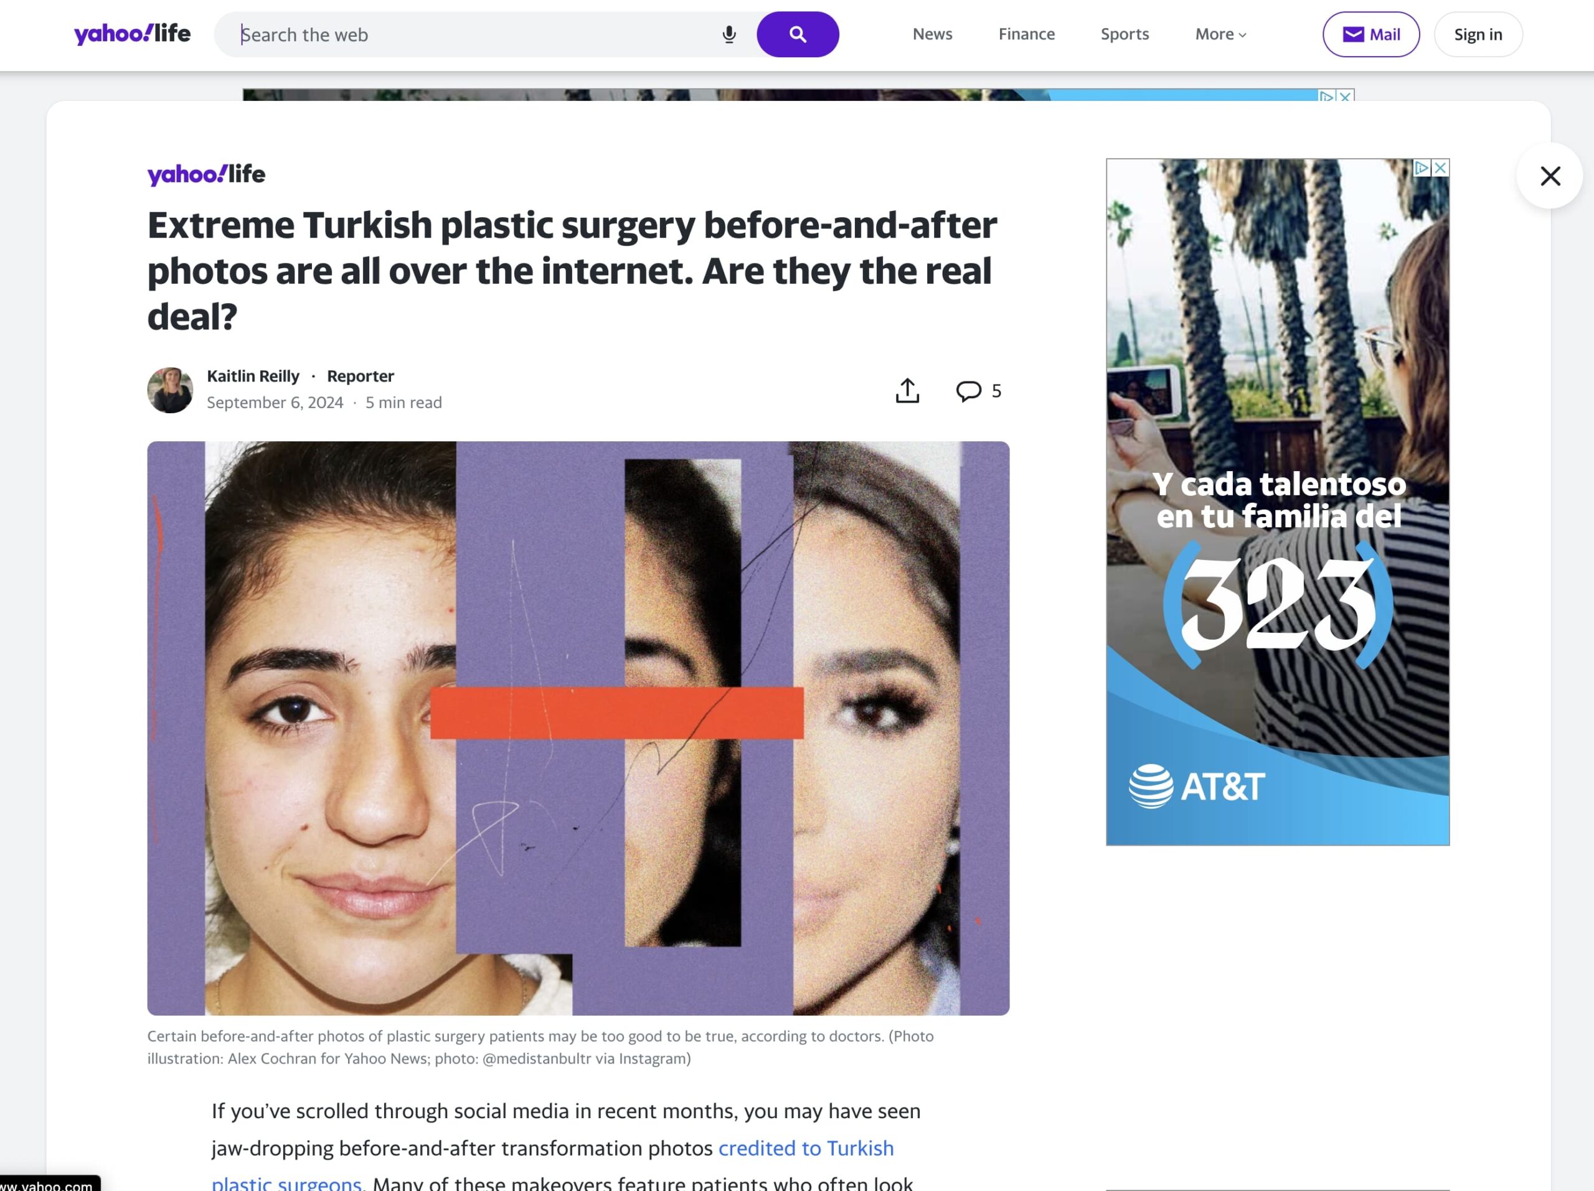Open the Sports navigation menu item
The image size is (1594, 1191).
(x=1125, y=32)
